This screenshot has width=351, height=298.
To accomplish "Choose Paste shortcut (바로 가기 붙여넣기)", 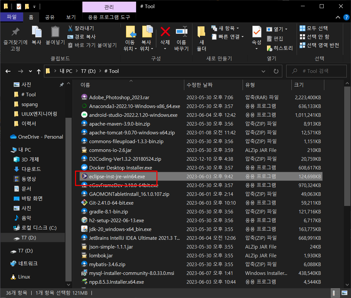I will tap(92, 45).
